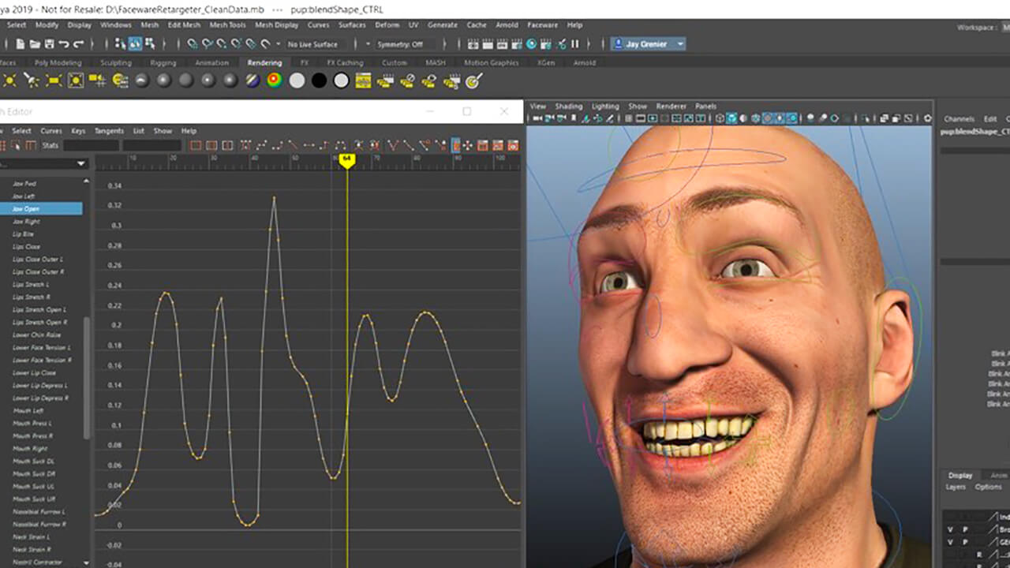Open the Jay Grenier user dropdown
Image resolution: width=1010 pixels, height=568 pixels.
click(648, 44)
